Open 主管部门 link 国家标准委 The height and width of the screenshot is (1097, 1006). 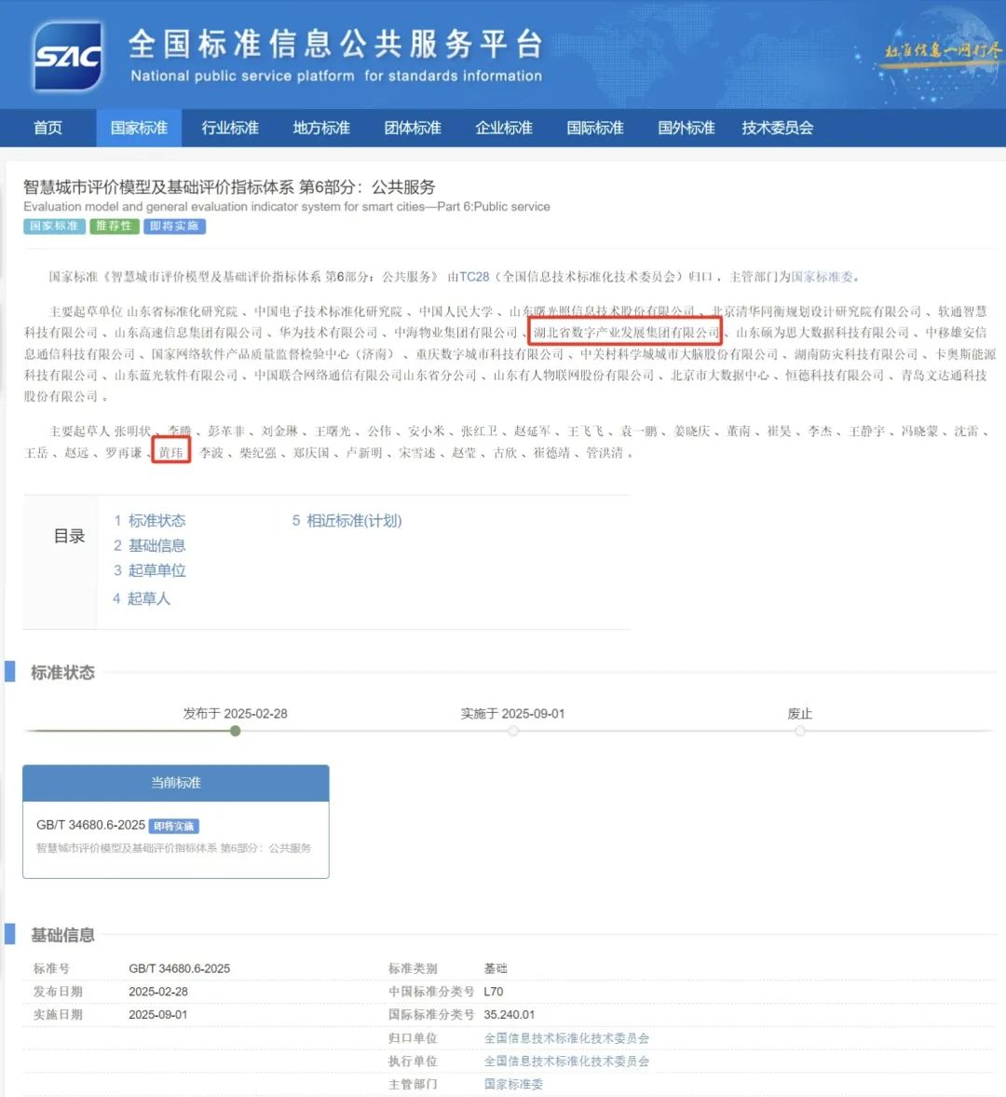(513, 1084)
